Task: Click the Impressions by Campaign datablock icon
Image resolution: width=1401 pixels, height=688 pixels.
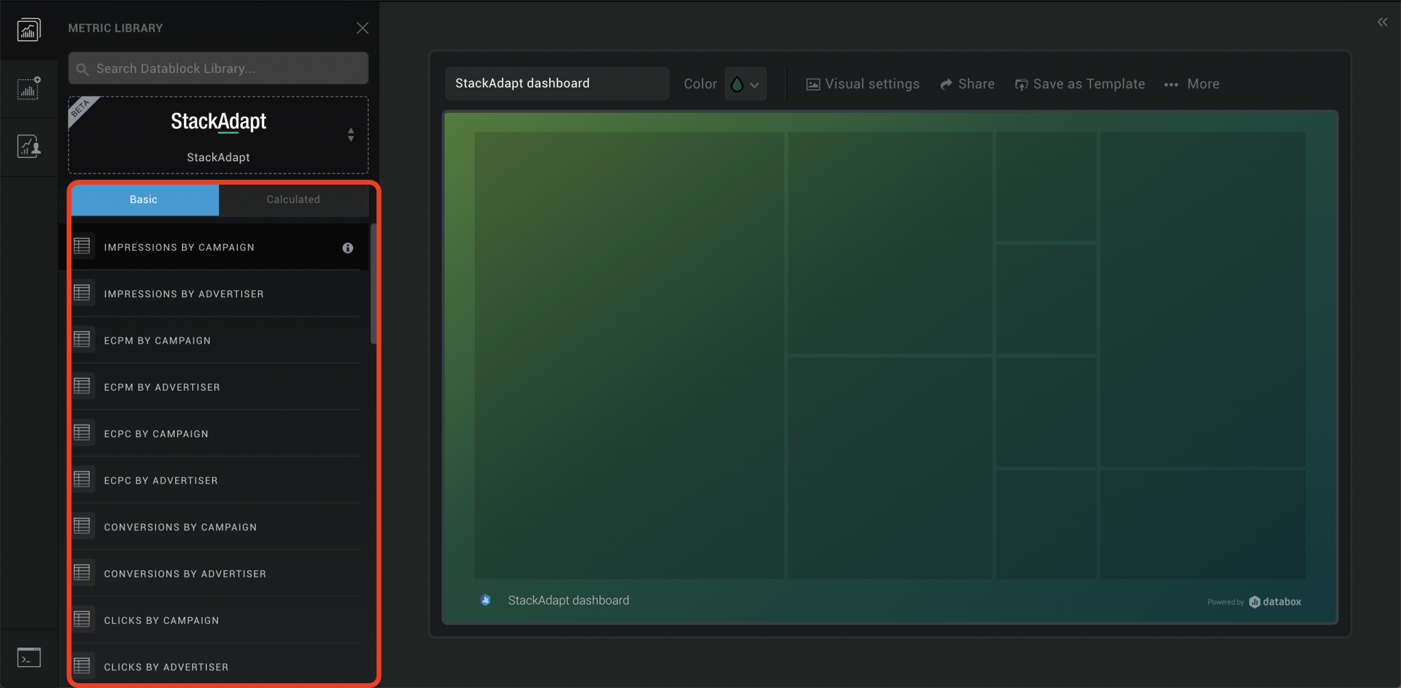Action: [x=82, y=246]
